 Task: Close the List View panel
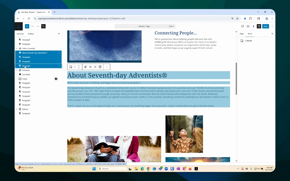[x=59, y=34]
